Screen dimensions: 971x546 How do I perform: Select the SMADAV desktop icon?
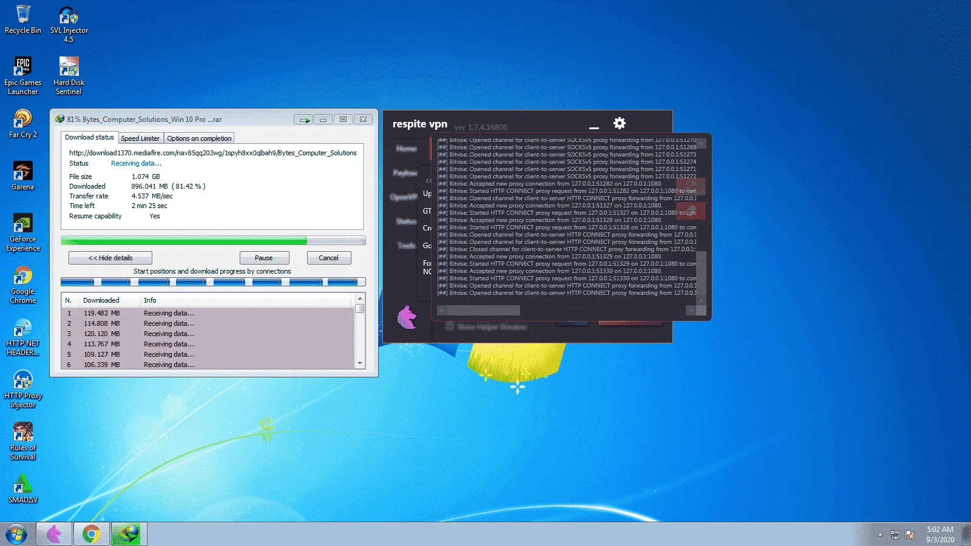23,489
